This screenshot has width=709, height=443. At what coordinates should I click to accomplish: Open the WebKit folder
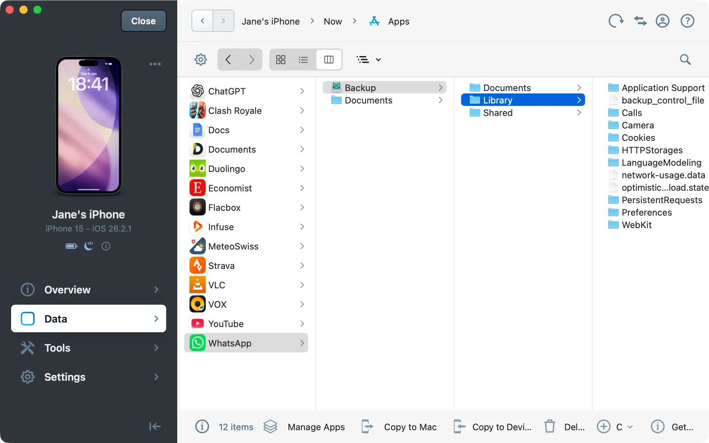[630, 225]
